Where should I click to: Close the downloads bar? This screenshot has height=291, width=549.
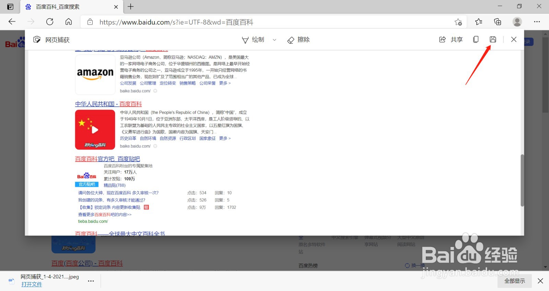(540, 281)
